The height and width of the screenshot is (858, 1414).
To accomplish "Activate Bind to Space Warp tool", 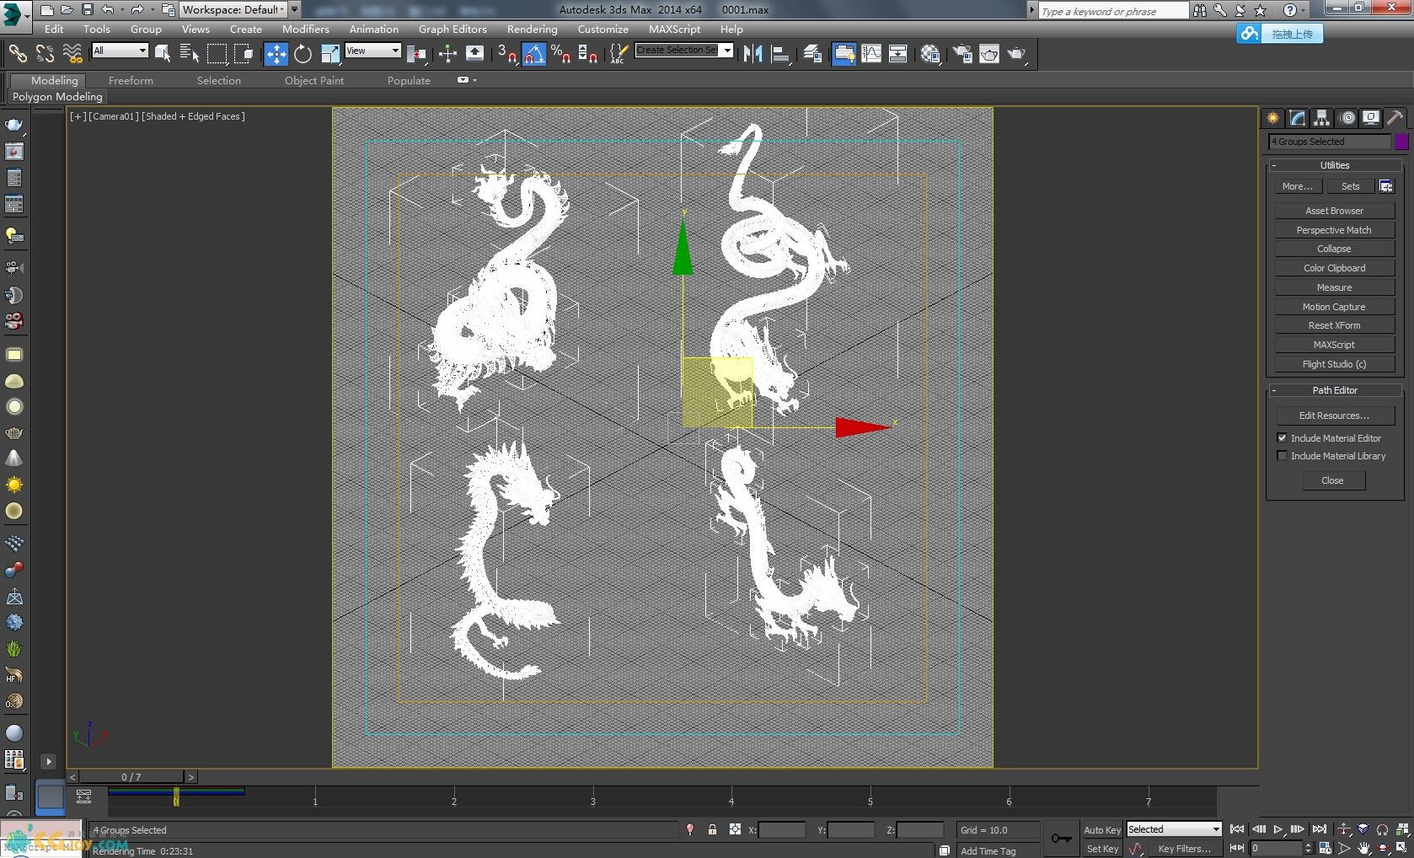I will point(72,54).
